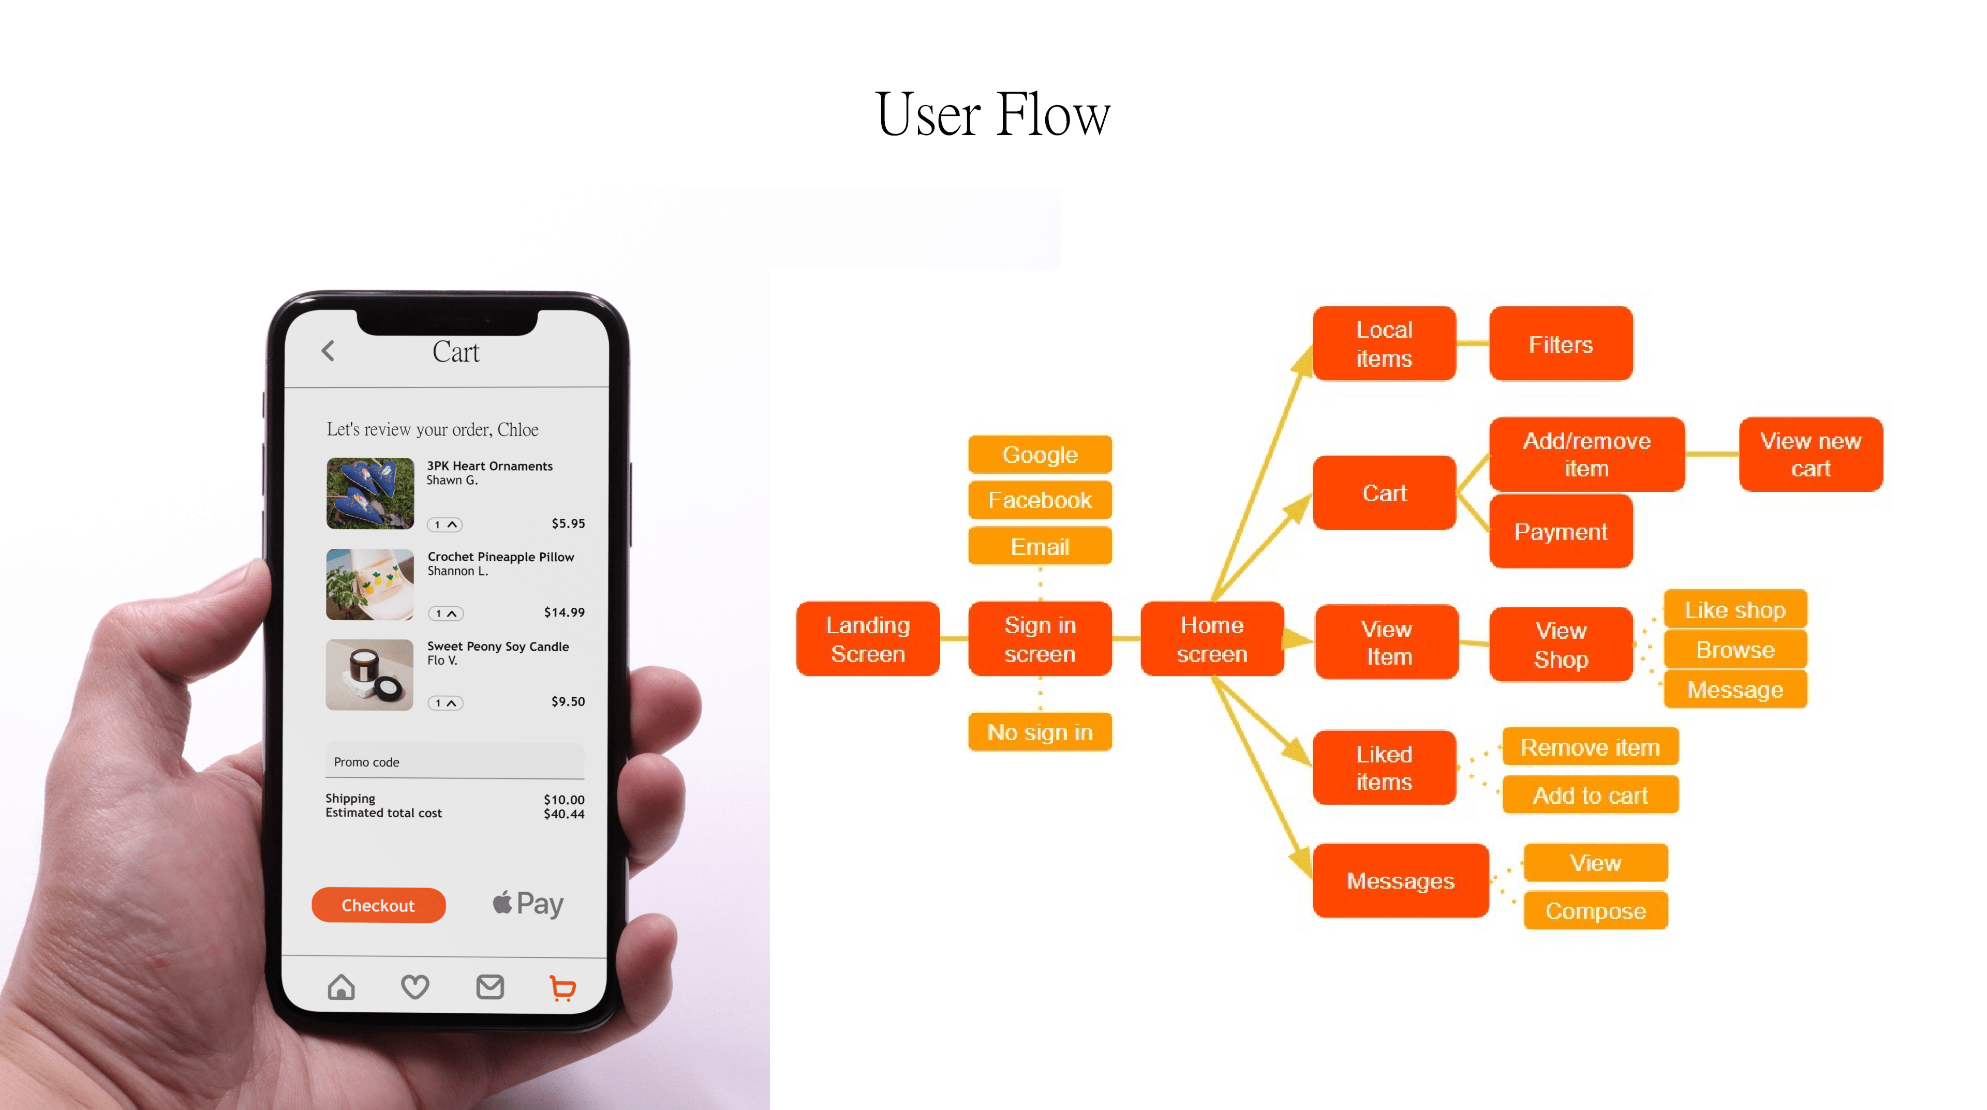This screenshot has width=1987, height=1110.
Task: Click the Home screen node
Action: click(1209, 638)
